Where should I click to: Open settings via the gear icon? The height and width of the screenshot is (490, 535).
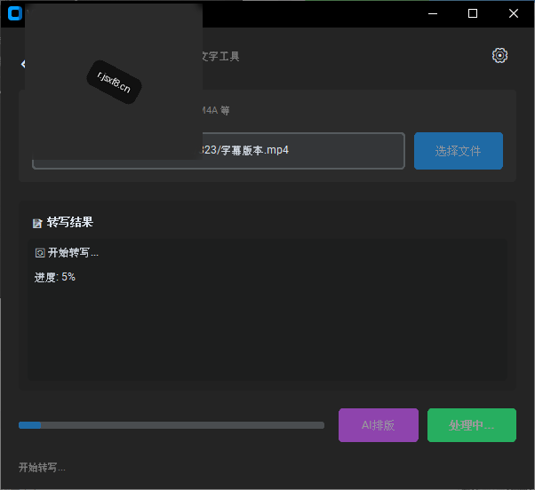tap(499, 56)
